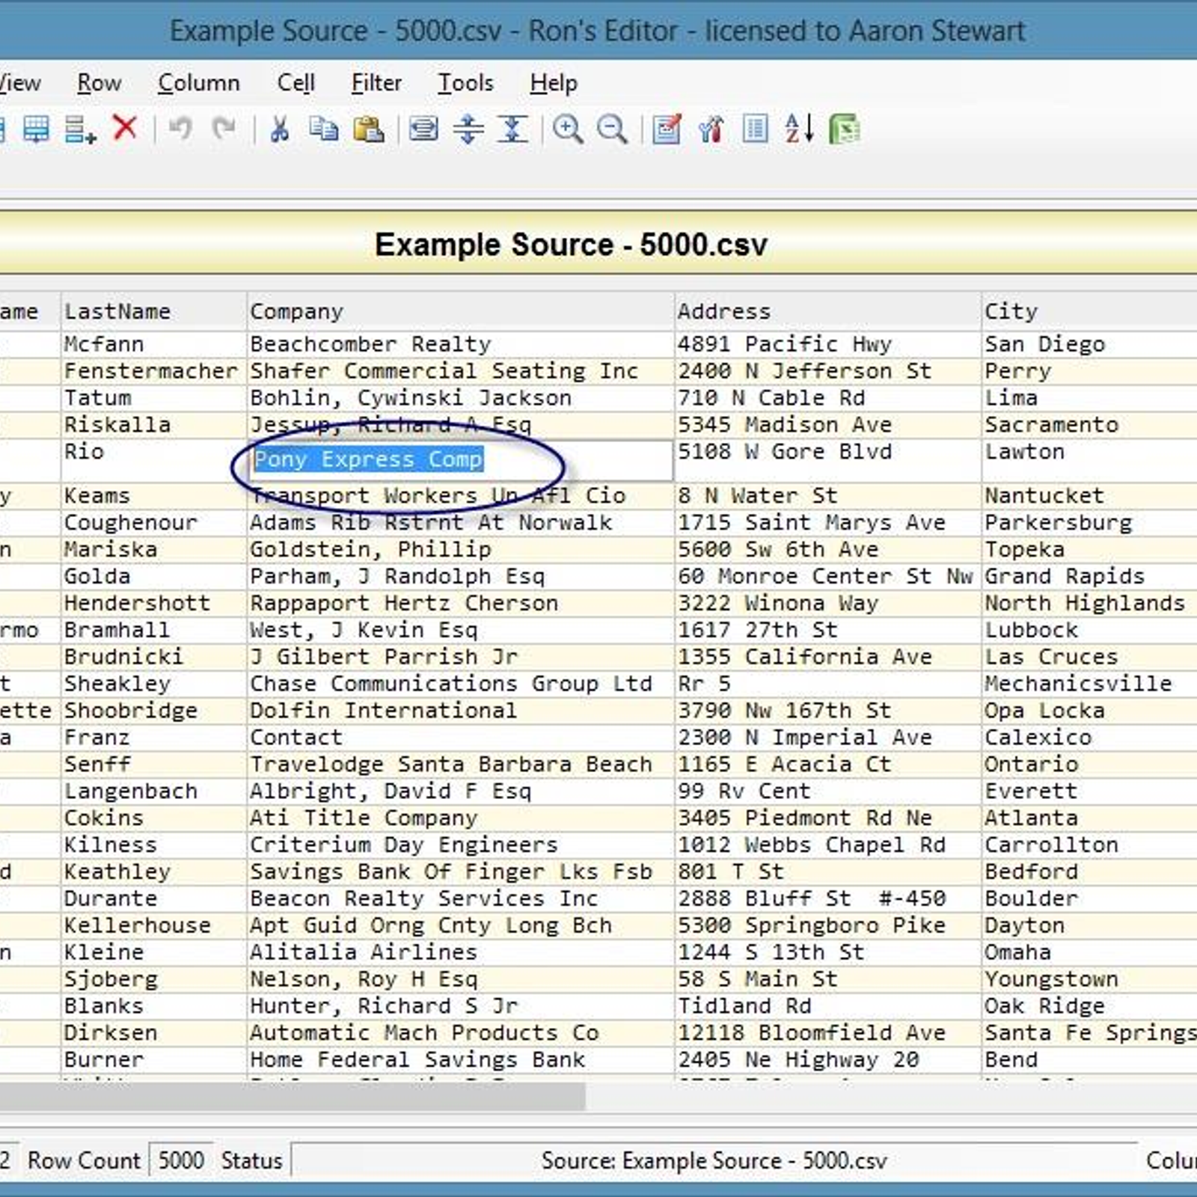Viewport: 1197px width, 1197px height.
Task: Select the Alitalia Airlines cell
Action: [x=460, y=952]
